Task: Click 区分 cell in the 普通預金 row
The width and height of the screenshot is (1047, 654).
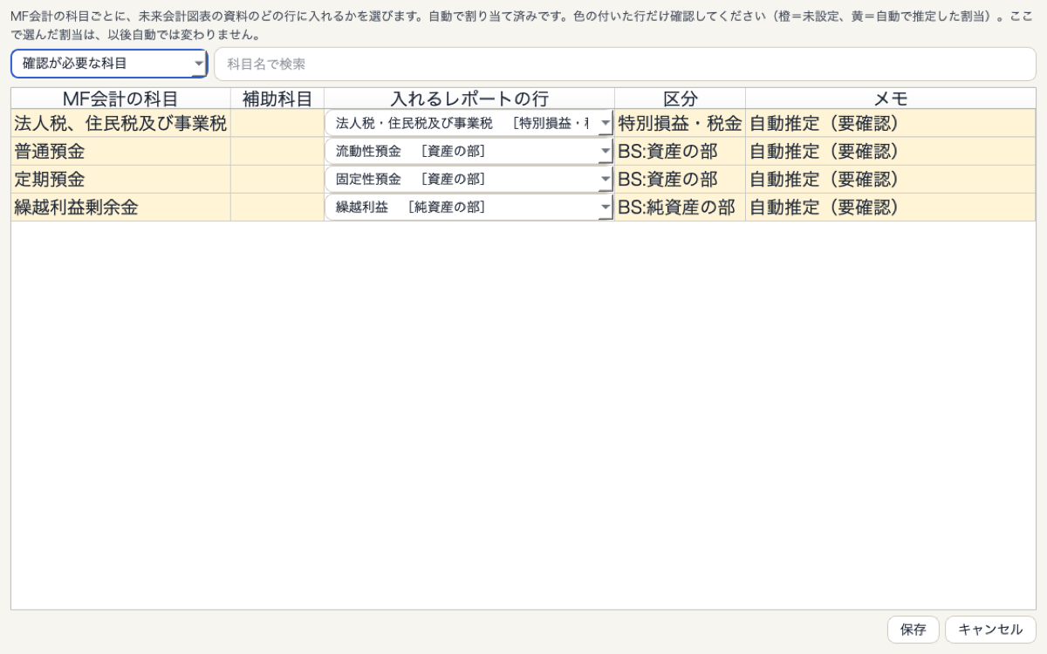Action: point(681,151)
